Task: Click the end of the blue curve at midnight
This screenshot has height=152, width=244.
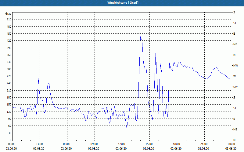Action: pyautogui.click(x=230, y=79)
